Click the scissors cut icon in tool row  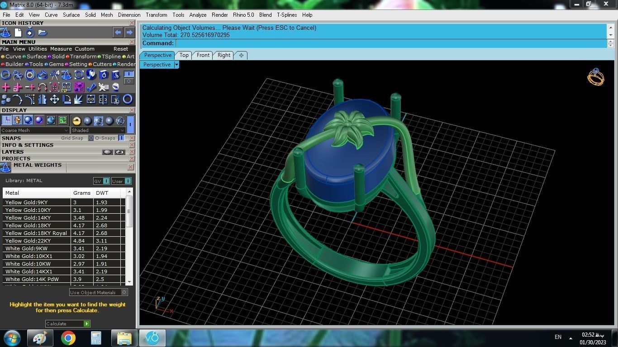pos(115,99)
